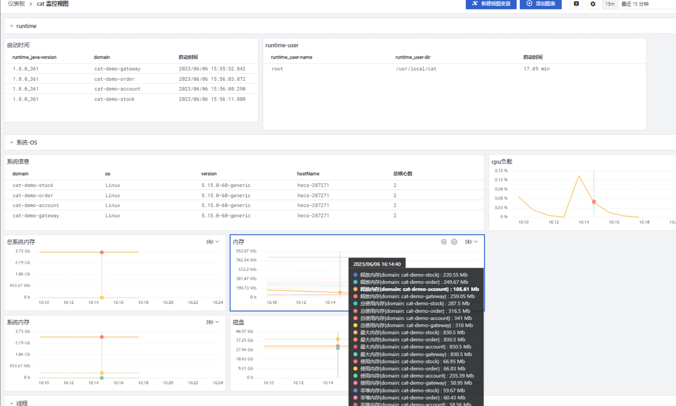Click 新建视图变量 button
Image resolution: width=676 pixels, height=406 pixels.
[491, 4]
